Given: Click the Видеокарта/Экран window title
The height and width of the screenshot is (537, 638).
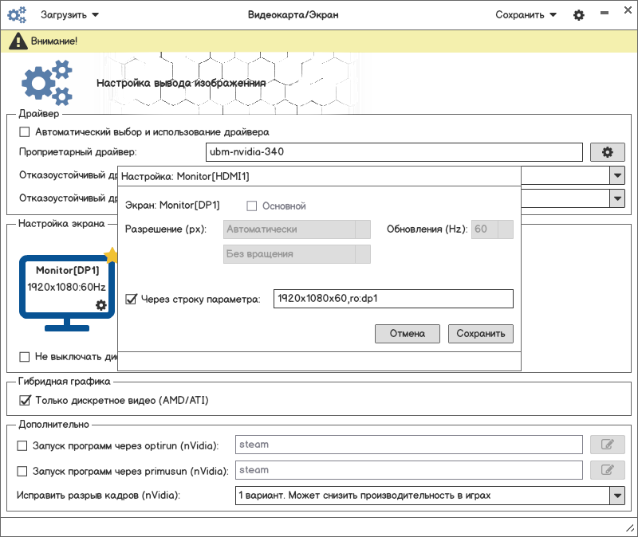Looking at the screenshot, I should (293, 15).
